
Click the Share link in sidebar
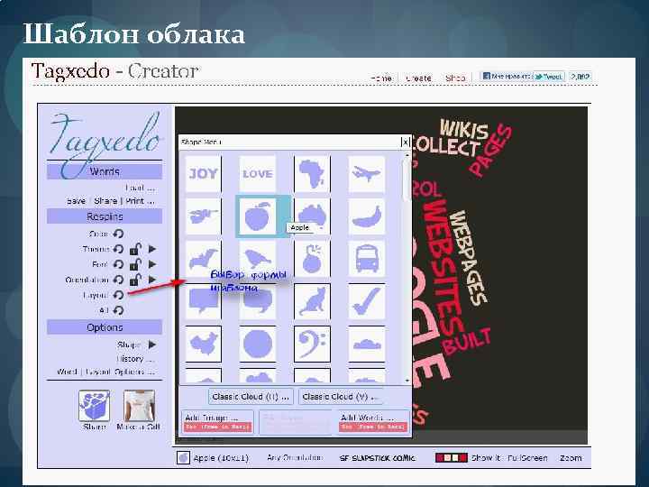point(105,201)
